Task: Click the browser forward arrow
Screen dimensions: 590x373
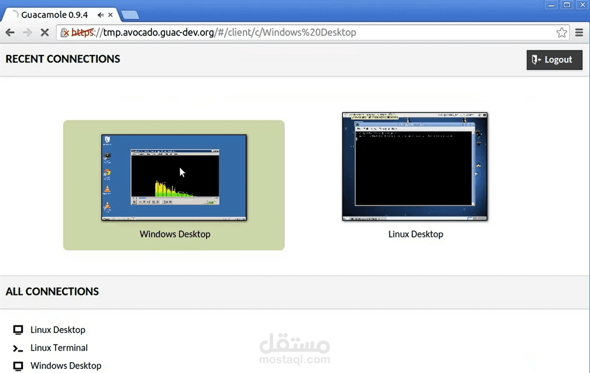Action: pos(27,33)
